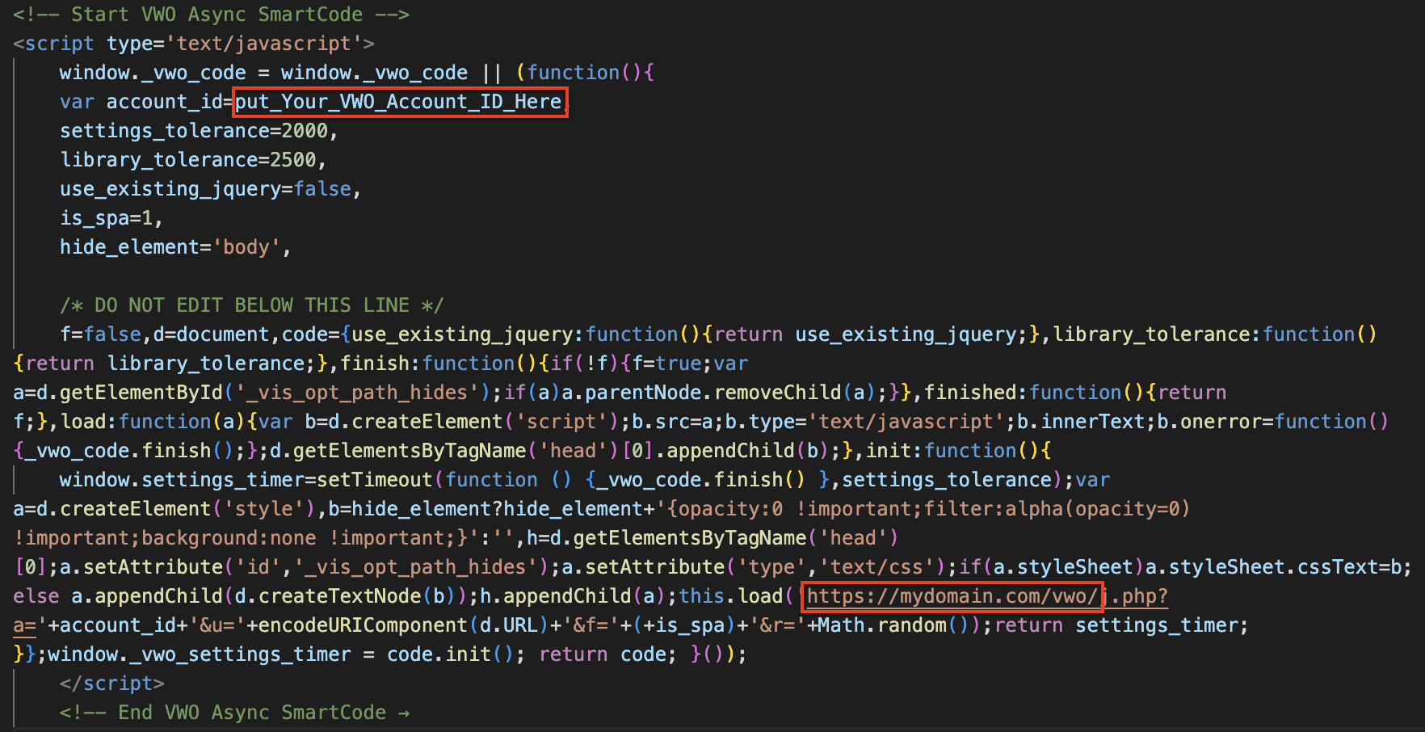Click the a.appendChild(d.createTextNode(b)) text

[x=269, y=596]
